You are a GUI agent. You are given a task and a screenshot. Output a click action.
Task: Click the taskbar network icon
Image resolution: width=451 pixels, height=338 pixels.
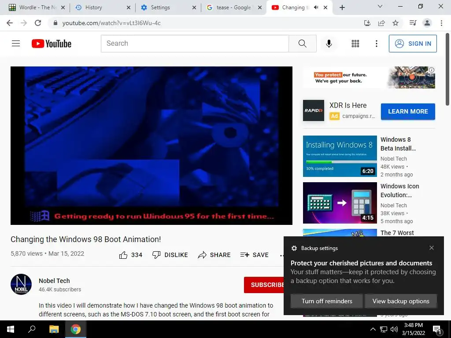[384, 329]
